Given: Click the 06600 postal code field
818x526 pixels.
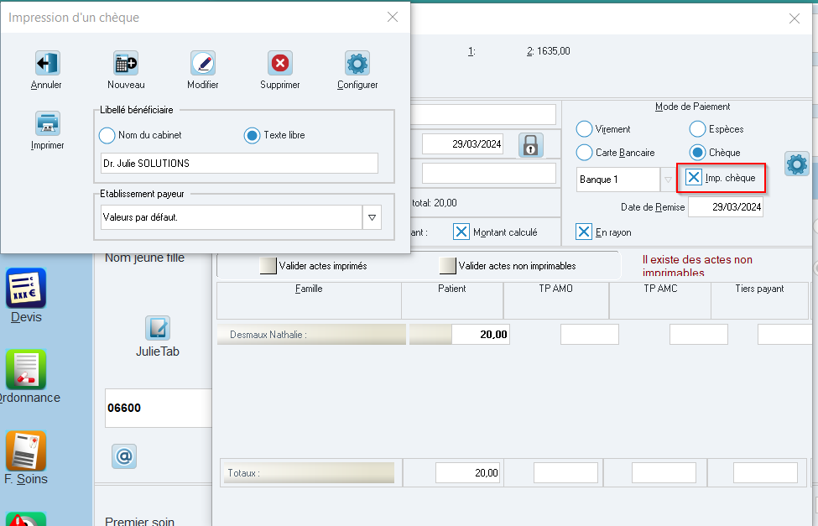Looking at the screenshot, I should coord(159,408).
